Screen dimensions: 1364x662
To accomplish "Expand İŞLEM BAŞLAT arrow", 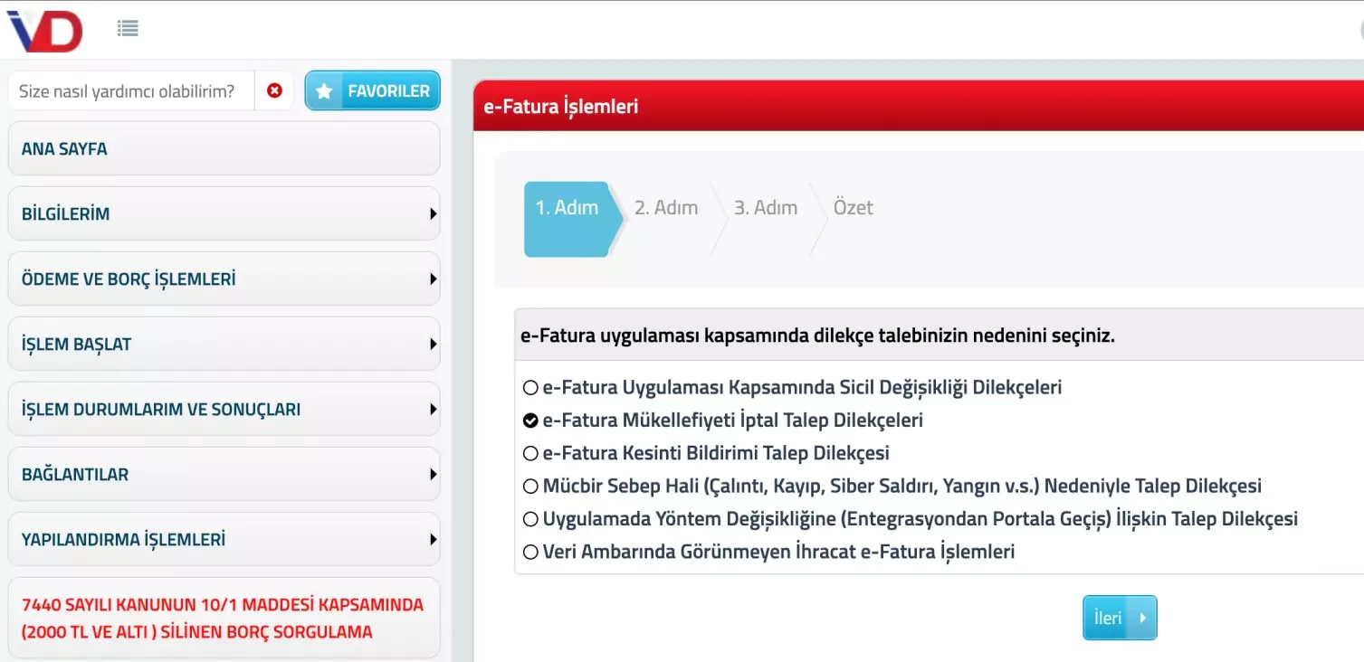I will 433,345.
